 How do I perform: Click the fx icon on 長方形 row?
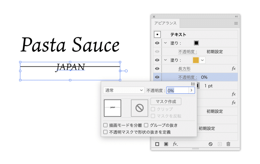(x=233, y=68)
